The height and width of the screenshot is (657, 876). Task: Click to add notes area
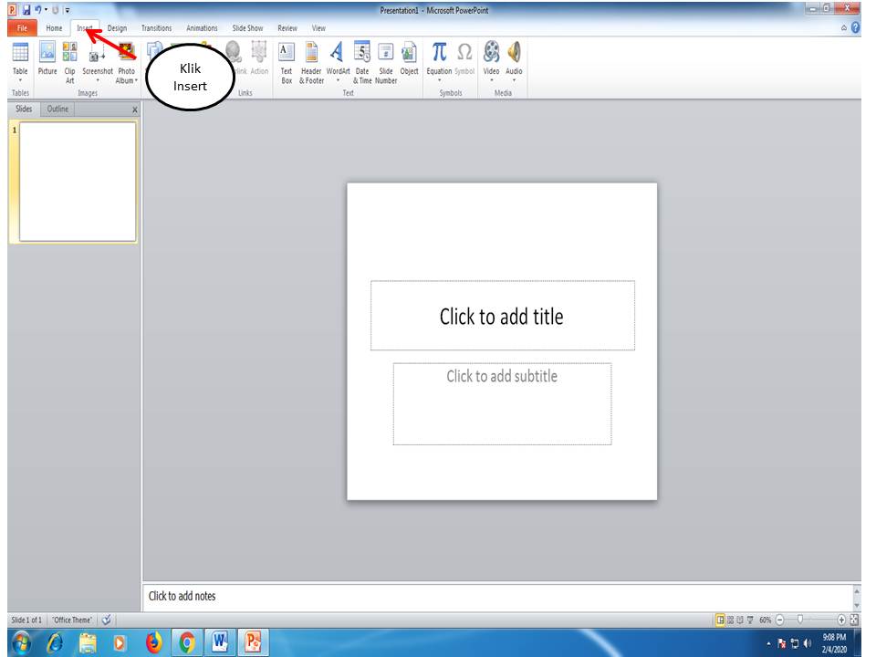tap(497, 596)
